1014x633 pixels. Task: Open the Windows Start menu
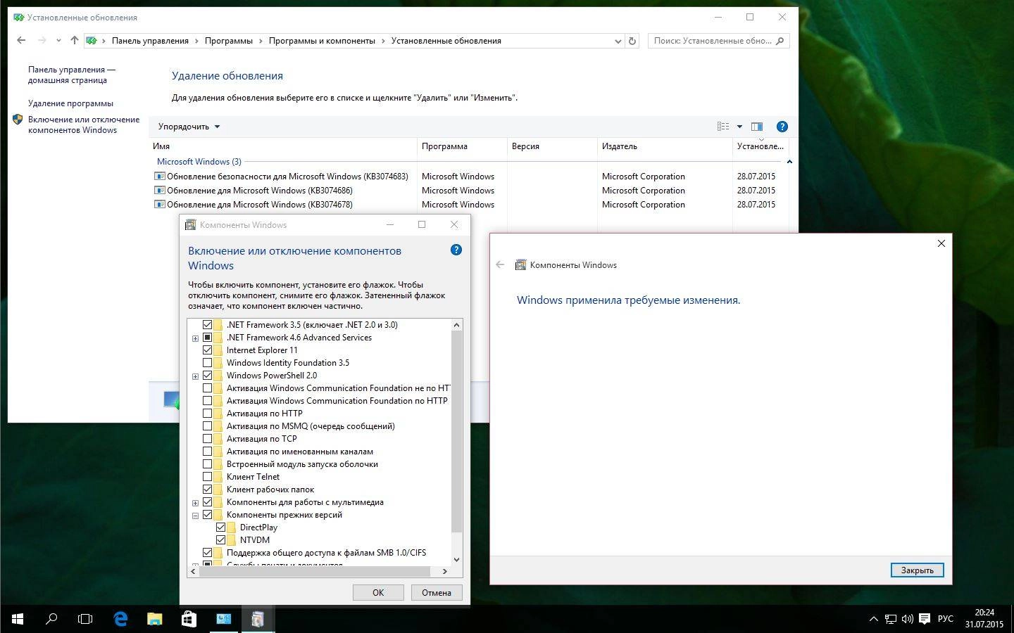pyautogui.click(x=17, y=619)
